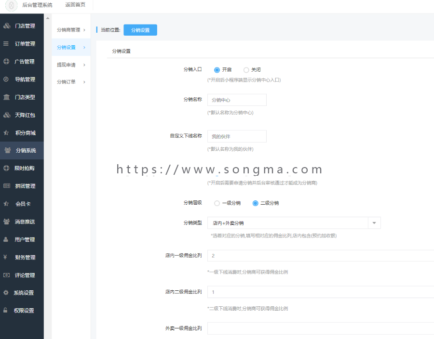Screen dimensions: 434x339
Task: Click the 广告管理 advertising management icon
Action: pos(6,61)
